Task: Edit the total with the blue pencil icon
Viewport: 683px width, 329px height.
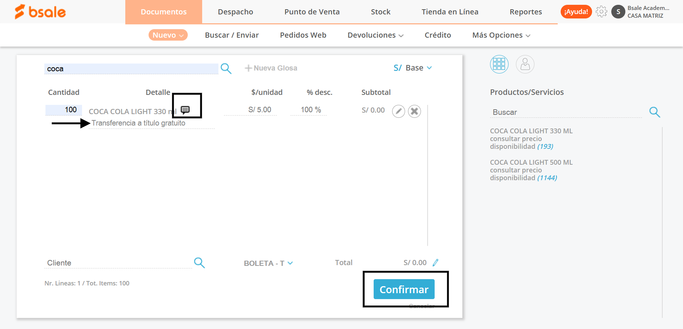Action: [x=435, y=263]
